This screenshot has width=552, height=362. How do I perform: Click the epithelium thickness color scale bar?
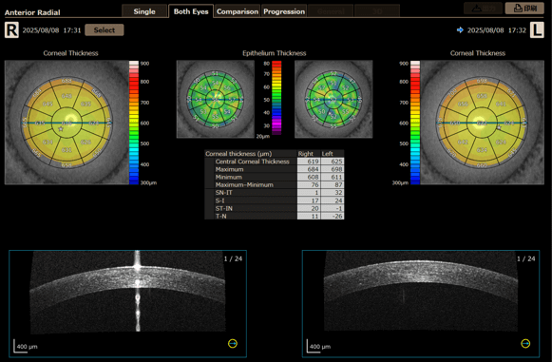coord(276,98)
